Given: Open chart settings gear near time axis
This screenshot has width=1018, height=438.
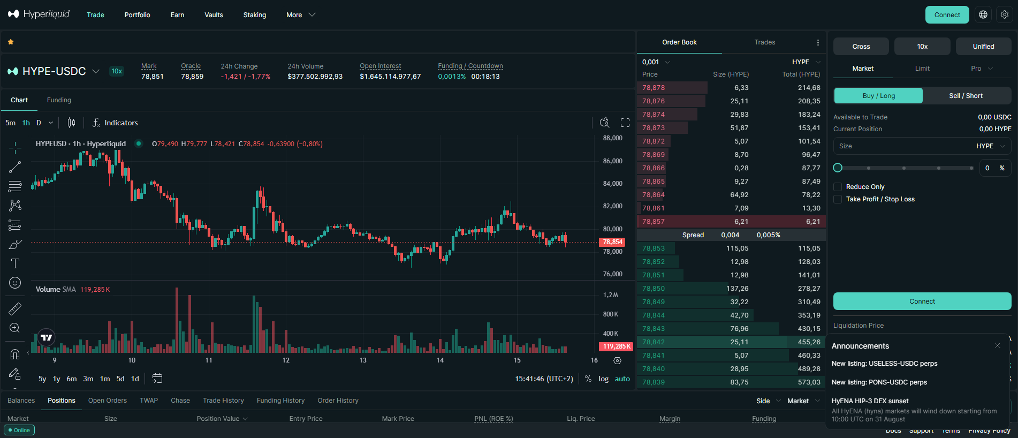Looking at the screenshot, I should coord(617,360).
